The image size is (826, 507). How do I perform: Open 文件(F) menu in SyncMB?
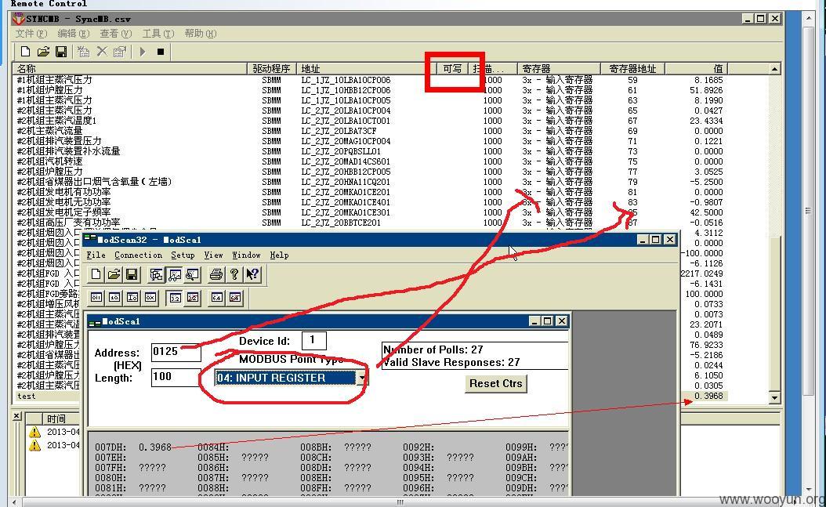[31, 34]
